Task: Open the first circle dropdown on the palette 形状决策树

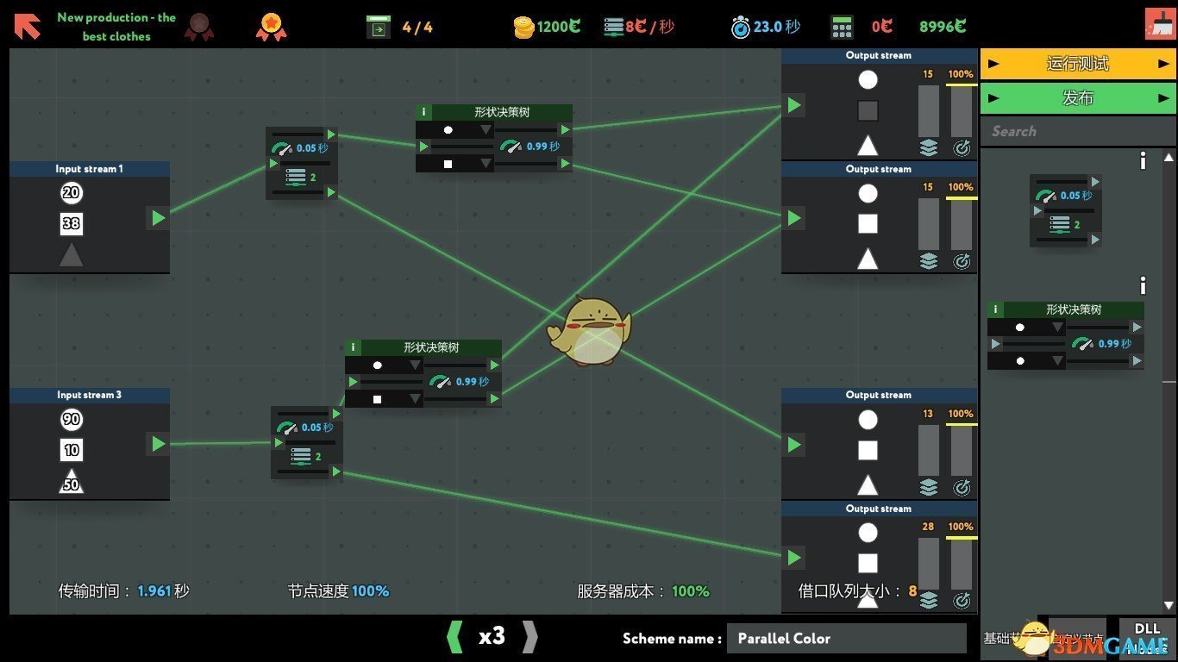Action: (x=1026, y=328)
